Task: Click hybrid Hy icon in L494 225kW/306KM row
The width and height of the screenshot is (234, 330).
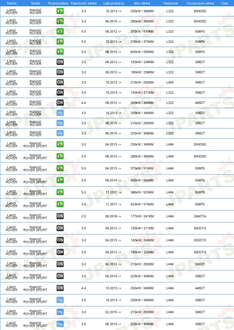Action: tap(60, 324)
